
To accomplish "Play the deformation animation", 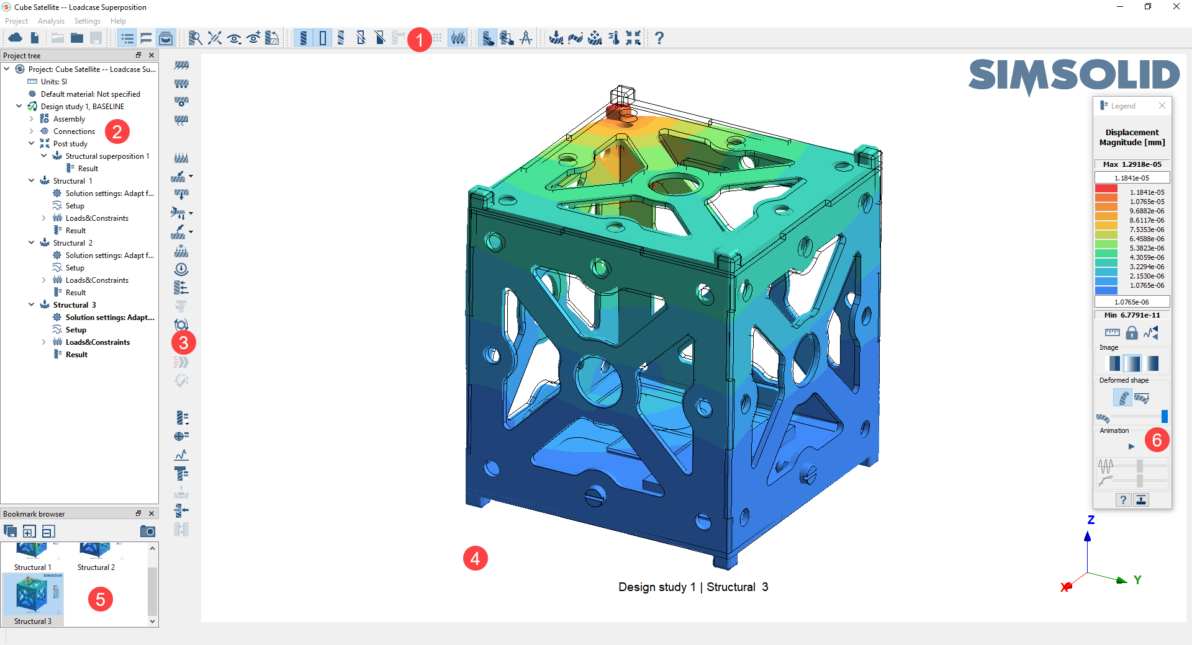I will point(1131,447).
